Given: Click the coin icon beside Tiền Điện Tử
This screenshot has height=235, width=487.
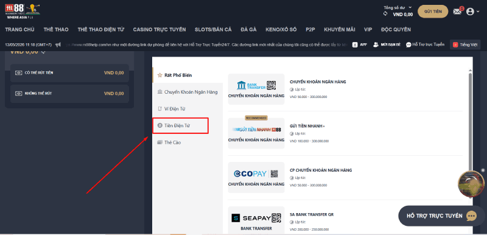Looking at the screenshot, I should coord(159,126).
